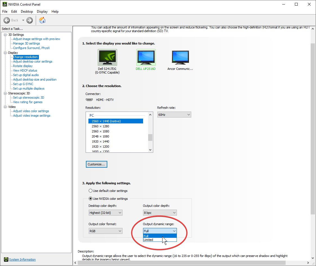Screen dimensions: 316x266
Task: Open Manage 3D settings
Action: pyautogui.click(x=26, y=43)
